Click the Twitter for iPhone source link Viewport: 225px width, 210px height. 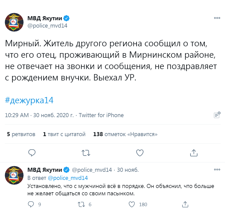[x=101, y=115]
